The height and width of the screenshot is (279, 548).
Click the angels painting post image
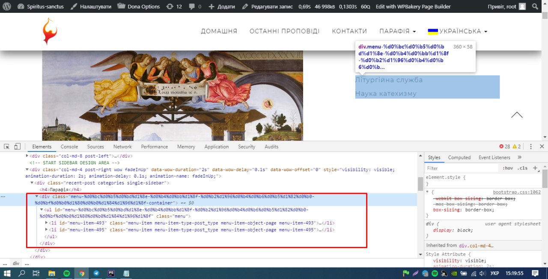[x=173, y=95]
